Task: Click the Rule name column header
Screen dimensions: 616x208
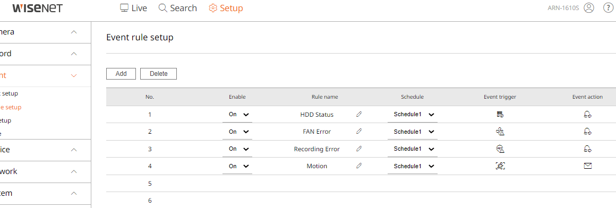Action: (324, 97)
